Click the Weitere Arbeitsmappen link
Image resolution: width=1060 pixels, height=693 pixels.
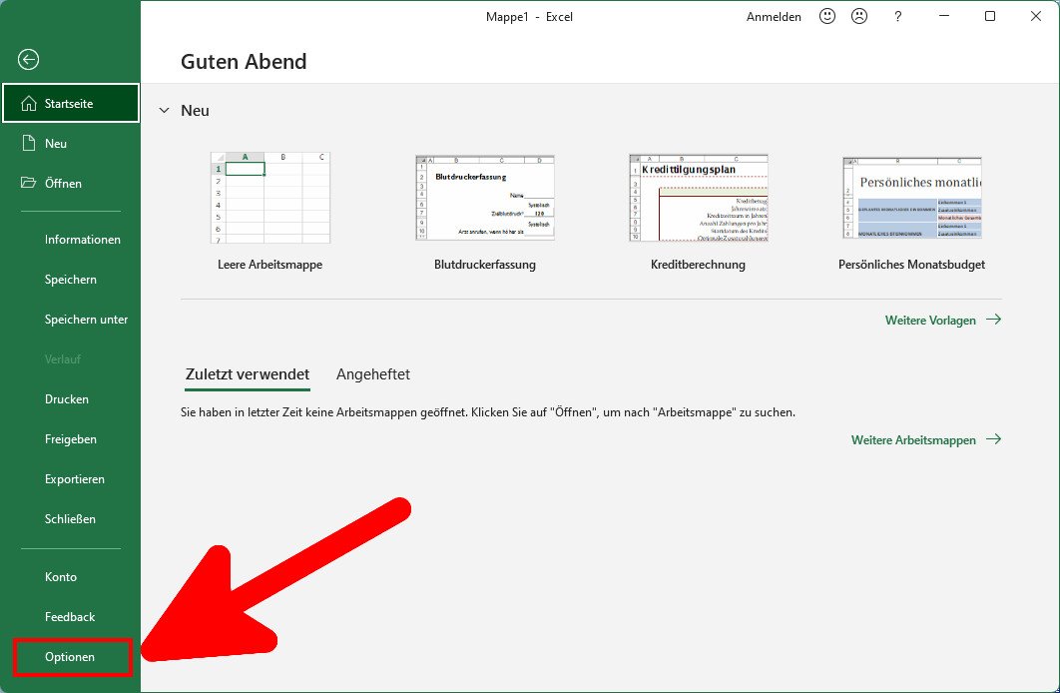point(914,439)
